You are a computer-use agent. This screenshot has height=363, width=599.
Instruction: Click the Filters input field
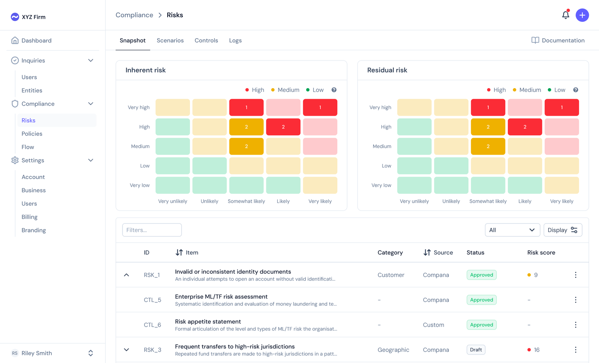tap(152, 230)
